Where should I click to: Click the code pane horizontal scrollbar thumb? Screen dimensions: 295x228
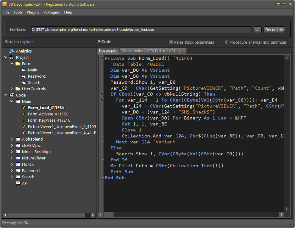[x=109, y=214]
